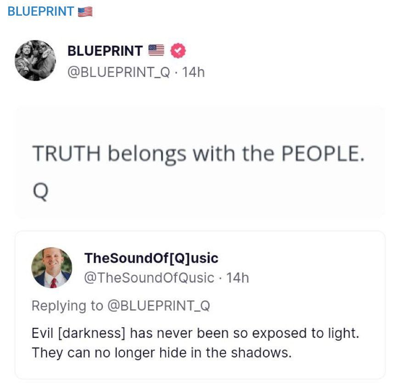Click the "Replying to" label
The image size is (396, 383).
(67, 306)
